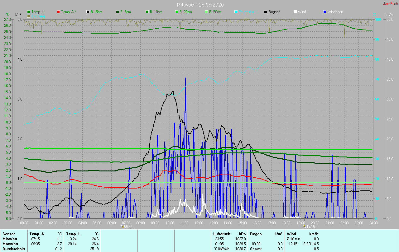Click the Luftdruck header in statistics table
The width and height of the screenshot is (399, 252).
[221, 234]
